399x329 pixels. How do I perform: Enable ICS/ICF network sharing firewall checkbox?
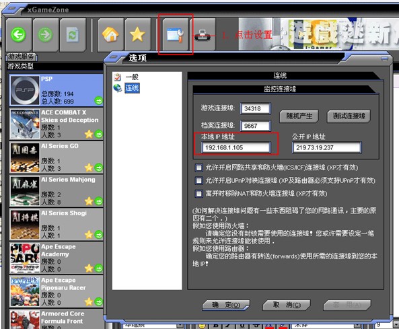click(198, 168)
